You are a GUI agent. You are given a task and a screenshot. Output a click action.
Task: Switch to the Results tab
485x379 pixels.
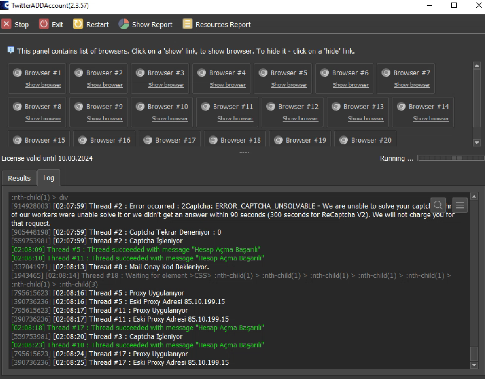[19, 178]
